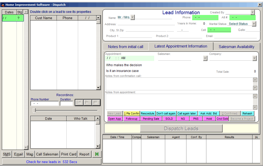
Task: Open the Report button
Action: coord(84,154)
